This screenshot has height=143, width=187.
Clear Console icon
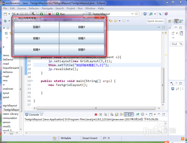[112, 114]
